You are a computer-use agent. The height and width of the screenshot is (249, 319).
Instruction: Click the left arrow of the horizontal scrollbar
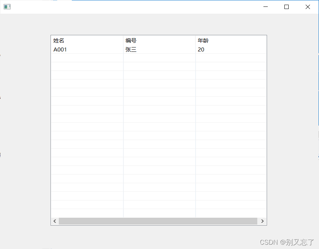(x=54, y=221)
